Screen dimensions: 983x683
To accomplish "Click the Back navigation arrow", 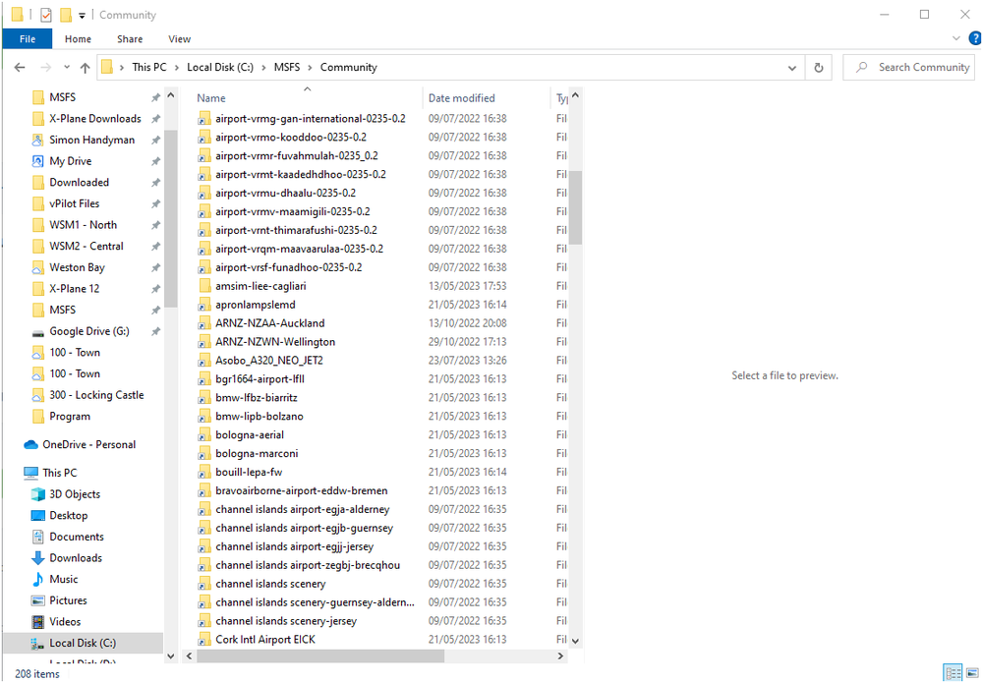I will point(20,67).
